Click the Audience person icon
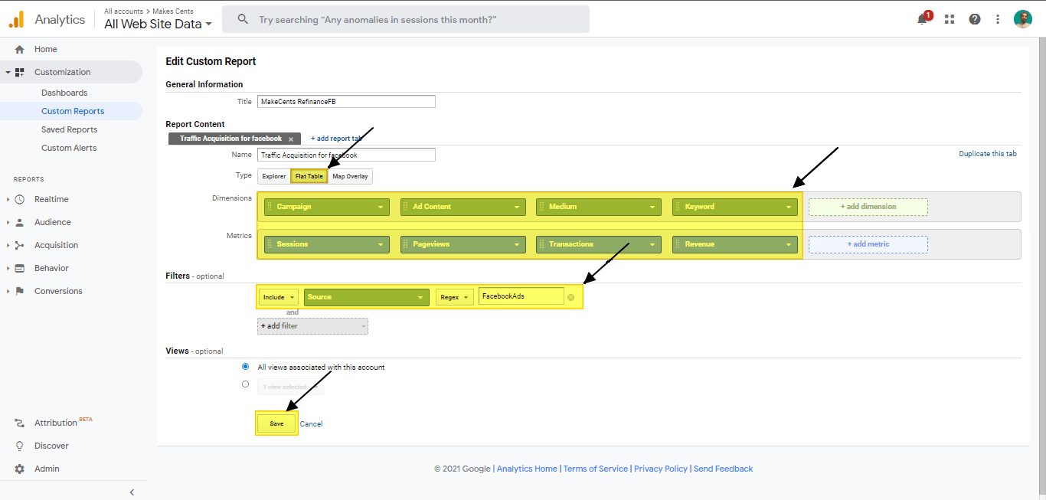 20,222
